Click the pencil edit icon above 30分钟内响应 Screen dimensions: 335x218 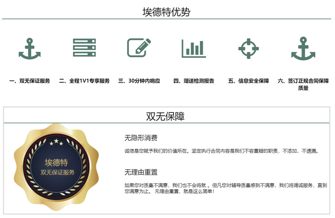point(139,48)
